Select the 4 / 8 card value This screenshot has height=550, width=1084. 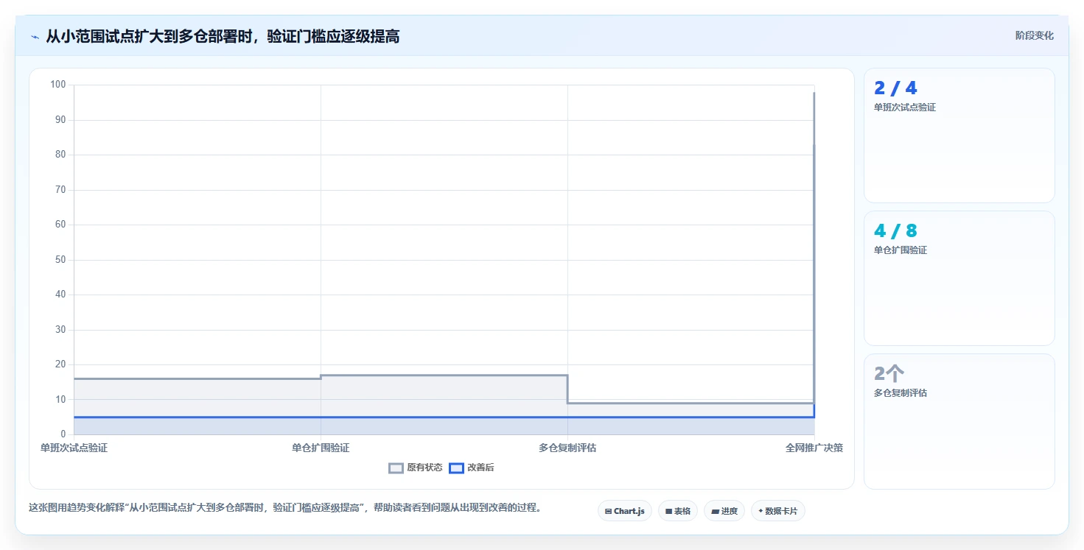895,231
